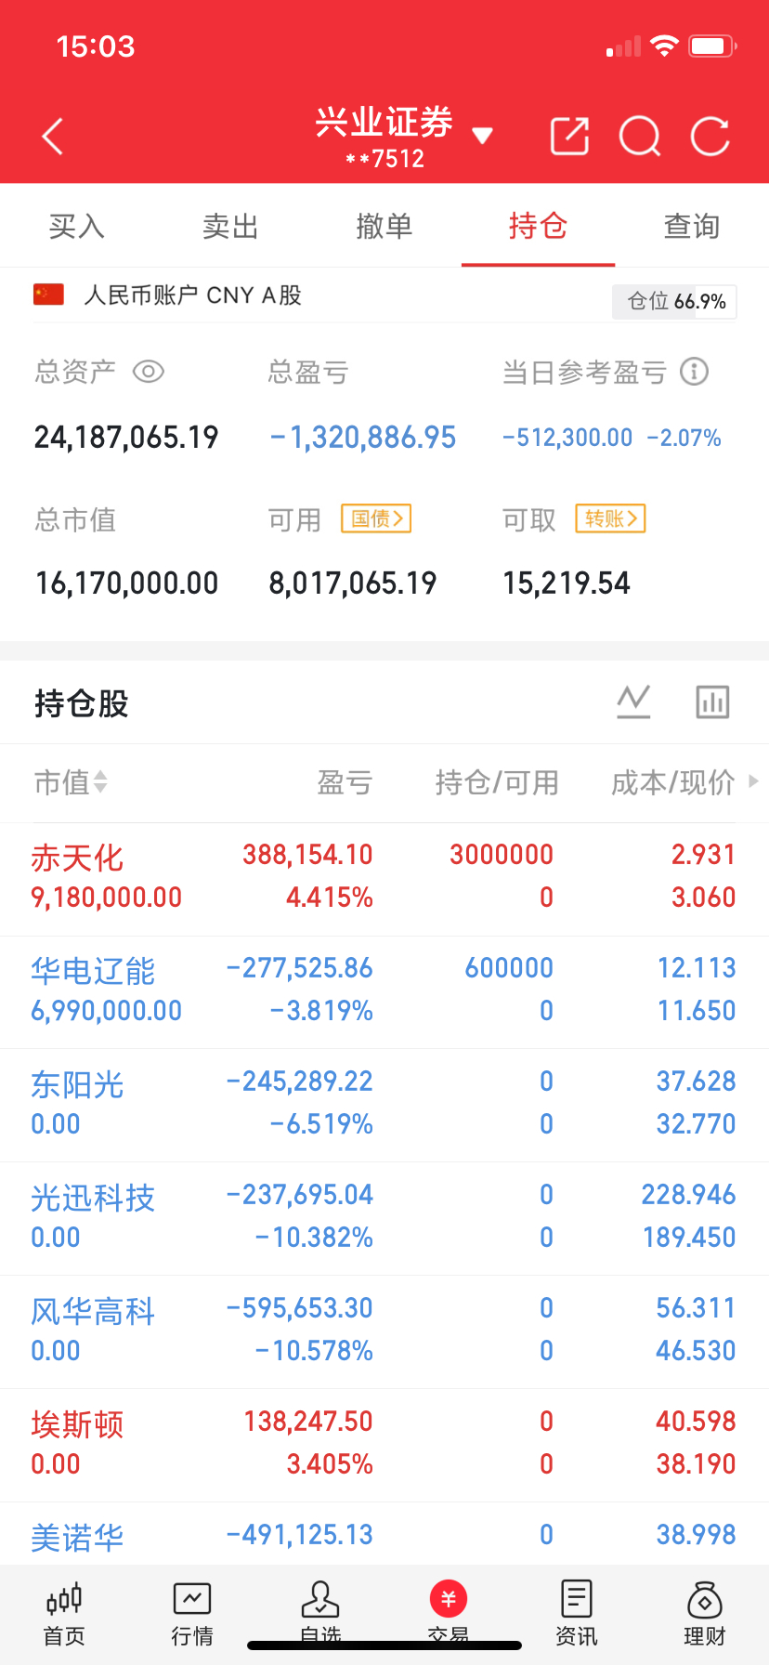Open 行情 in bottom navigation

(192, 1614)
